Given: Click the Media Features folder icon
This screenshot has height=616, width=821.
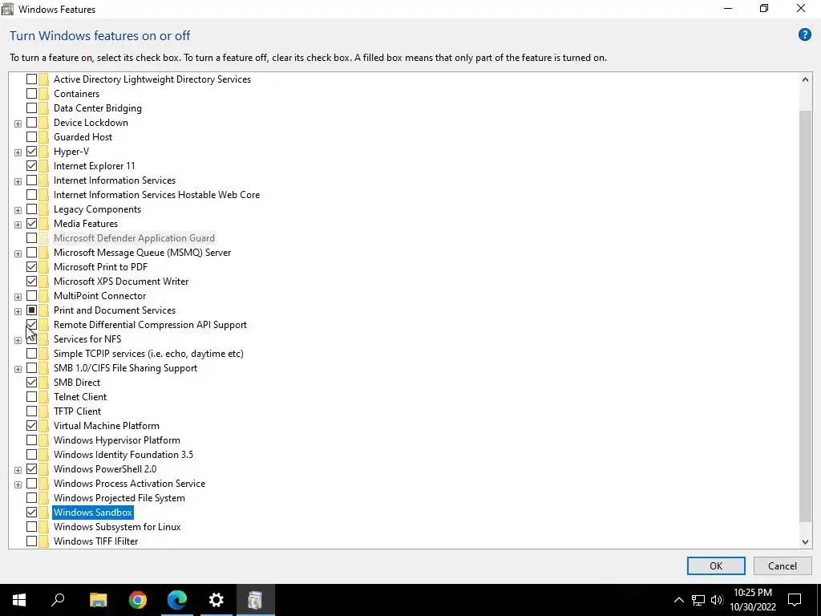Looking at the screenshot, I should click(43, 224).
